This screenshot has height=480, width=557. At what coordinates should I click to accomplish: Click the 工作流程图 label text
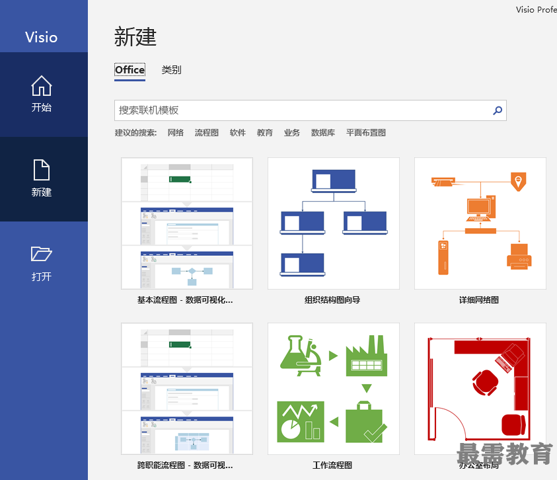pyautogui.click(x=332, y=465)
